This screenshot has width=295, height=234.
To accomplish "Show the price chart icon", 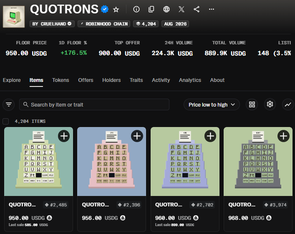I will [288, 105].
